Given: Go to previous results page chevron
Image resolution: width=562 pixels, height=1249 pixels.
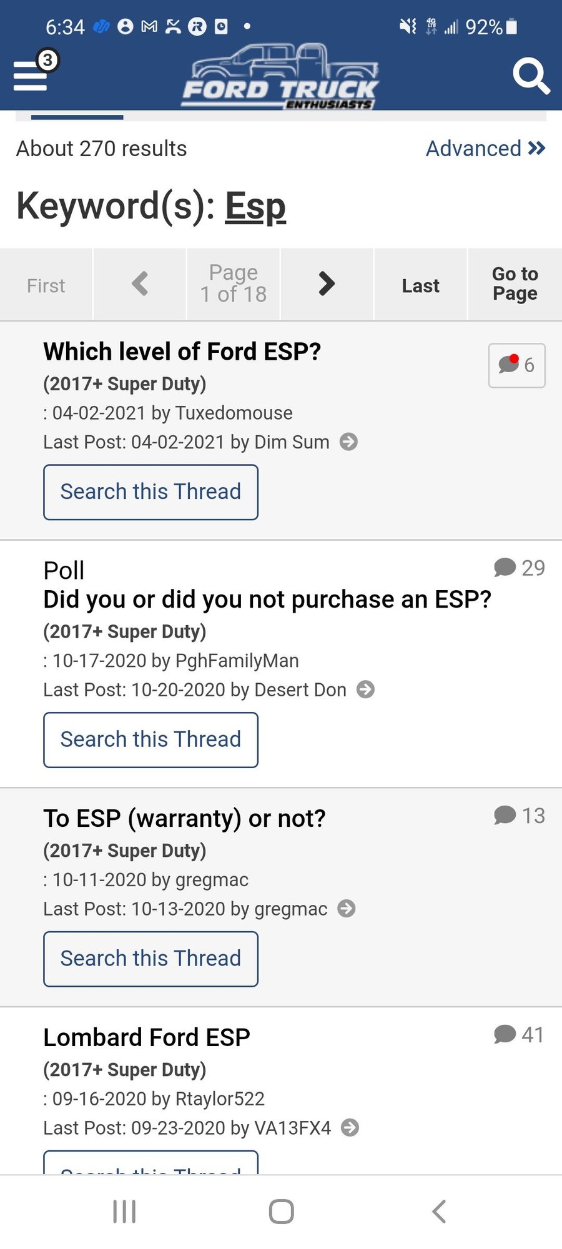Looking at the screenshot, I should point(140,284).
